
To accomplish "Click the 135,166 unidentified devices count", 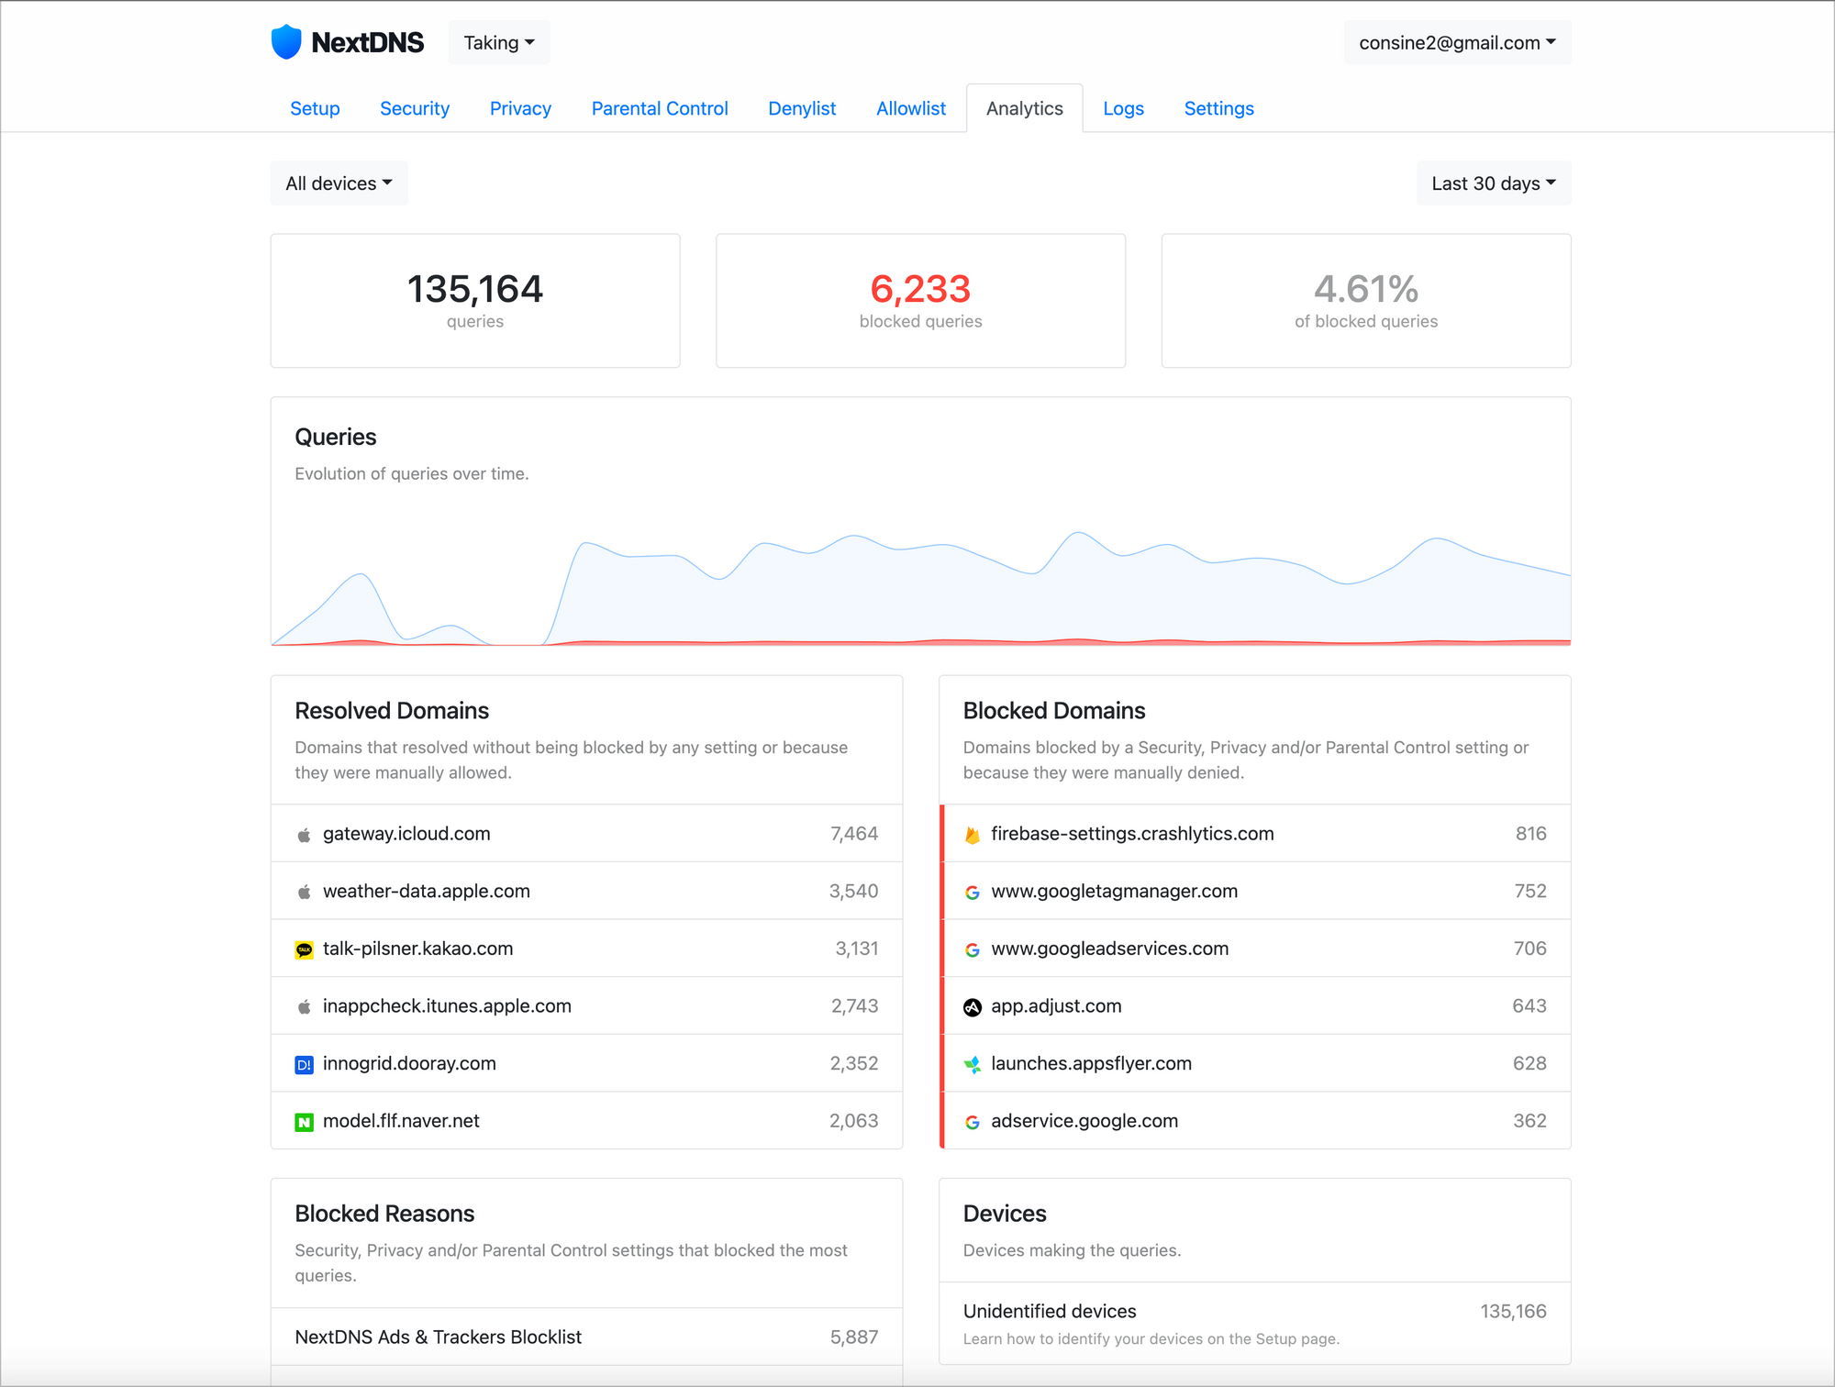I will (1513, 1312).
